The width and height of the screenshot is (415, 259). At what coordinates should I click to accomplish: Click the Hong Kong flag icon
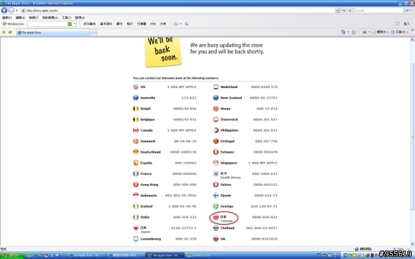(136, 185)
